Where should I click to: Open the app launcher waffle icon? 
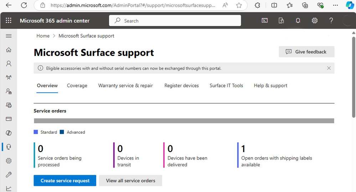point(9,21)
